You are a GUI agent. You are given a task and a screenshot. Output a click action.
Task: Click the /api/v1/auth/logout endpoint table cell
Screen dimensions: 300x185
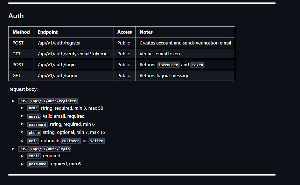pos(58,75)
